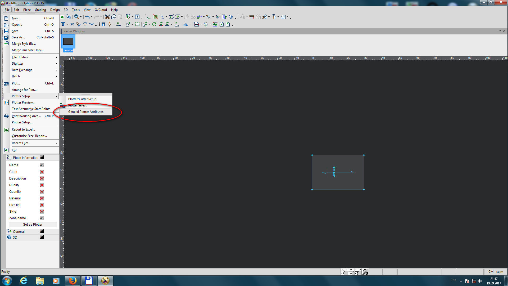The height and width of the screenshot is (286, 508).
Task: Click the Mirror piece triangle icon
Action: tap(186, 24)
